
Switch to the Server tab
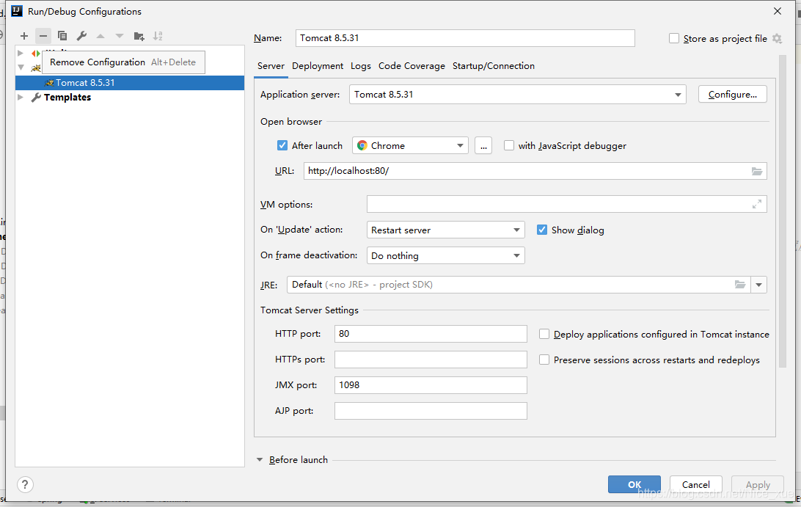271,66
